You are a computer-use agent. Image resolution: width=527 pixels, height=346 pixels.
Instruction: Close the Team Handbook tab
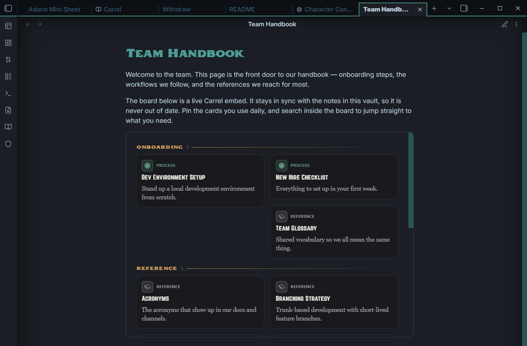click(420, 9)
